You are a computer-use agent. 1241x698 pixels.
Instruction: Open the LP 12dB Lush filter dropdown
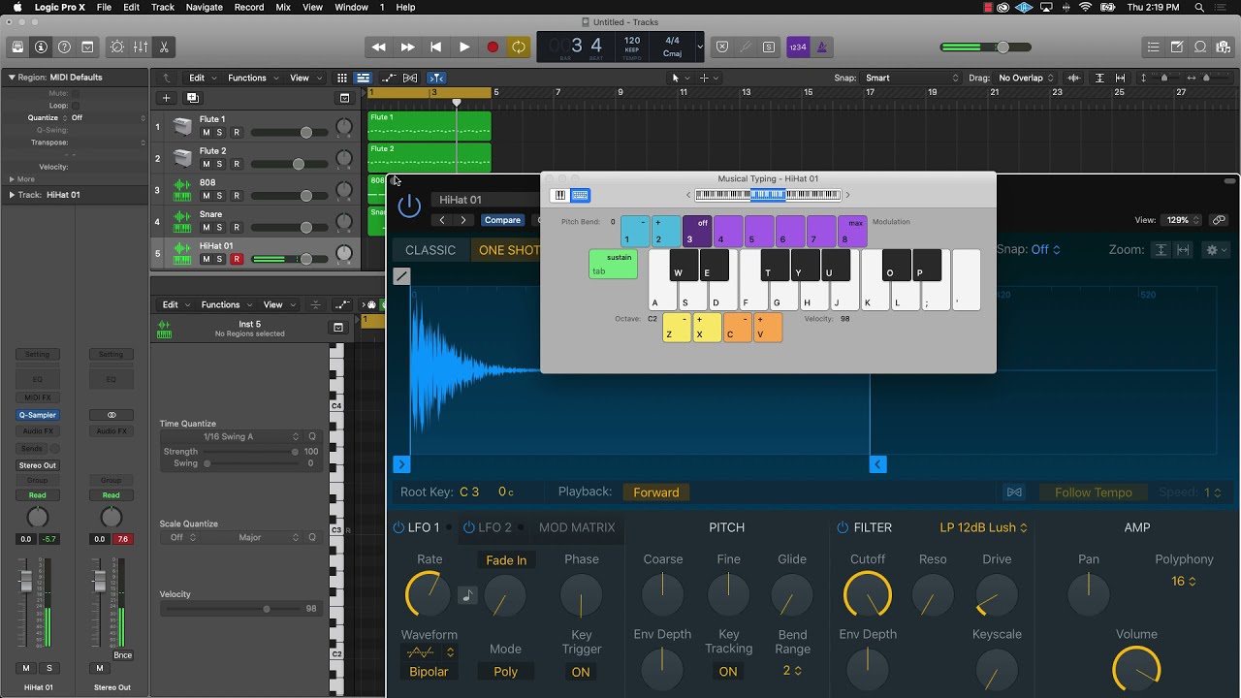pyautogui.click(x=983, y=527)
